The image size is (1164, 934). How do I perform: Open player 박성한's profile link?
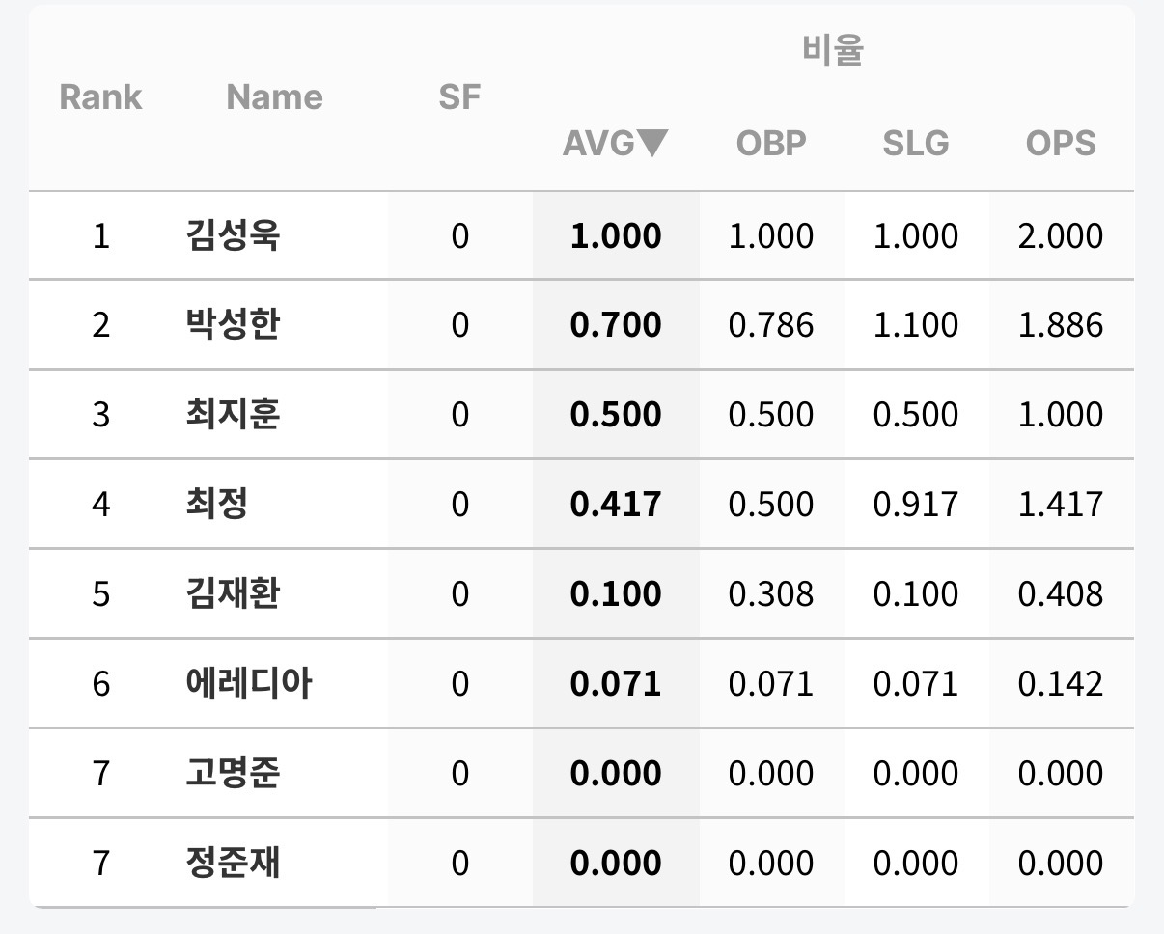233,325
